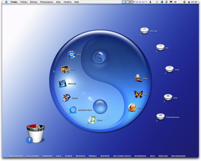
Task: Click the urls link
Action: click(59, 156)
